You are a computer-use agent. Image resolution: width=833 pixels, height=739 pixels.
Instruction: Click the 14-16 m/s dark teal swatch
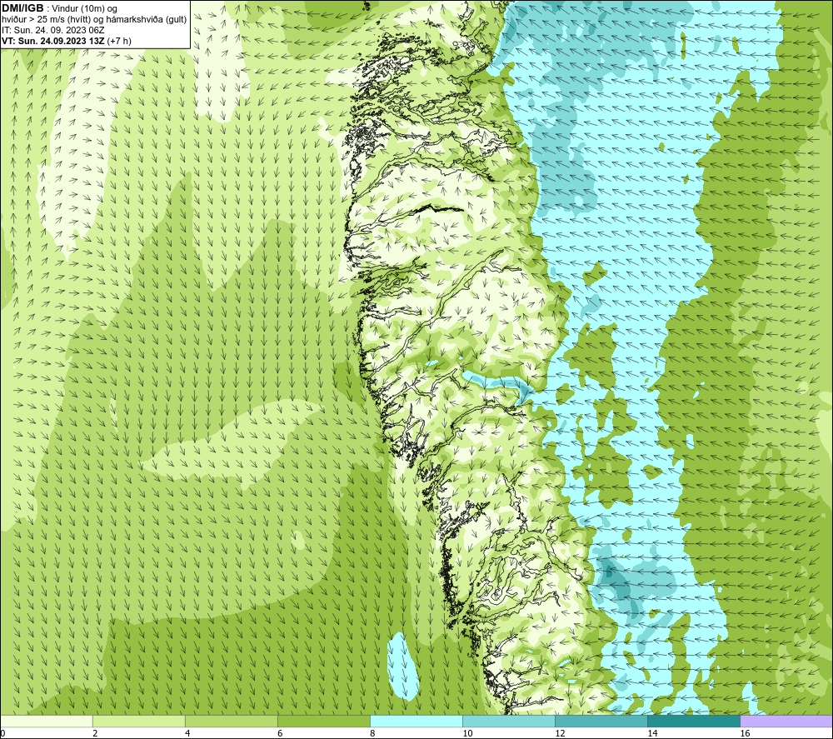click(x=693, y=721)
